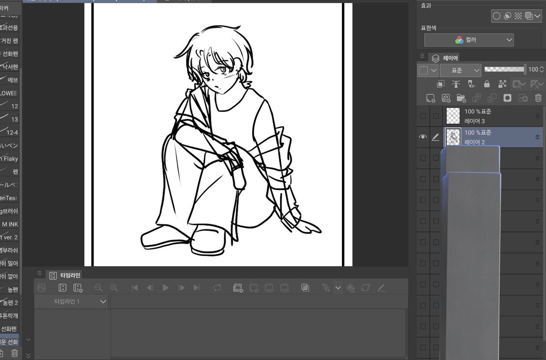Go to the first frame
Screen dimensions: 546x360
tap(135, 288)
